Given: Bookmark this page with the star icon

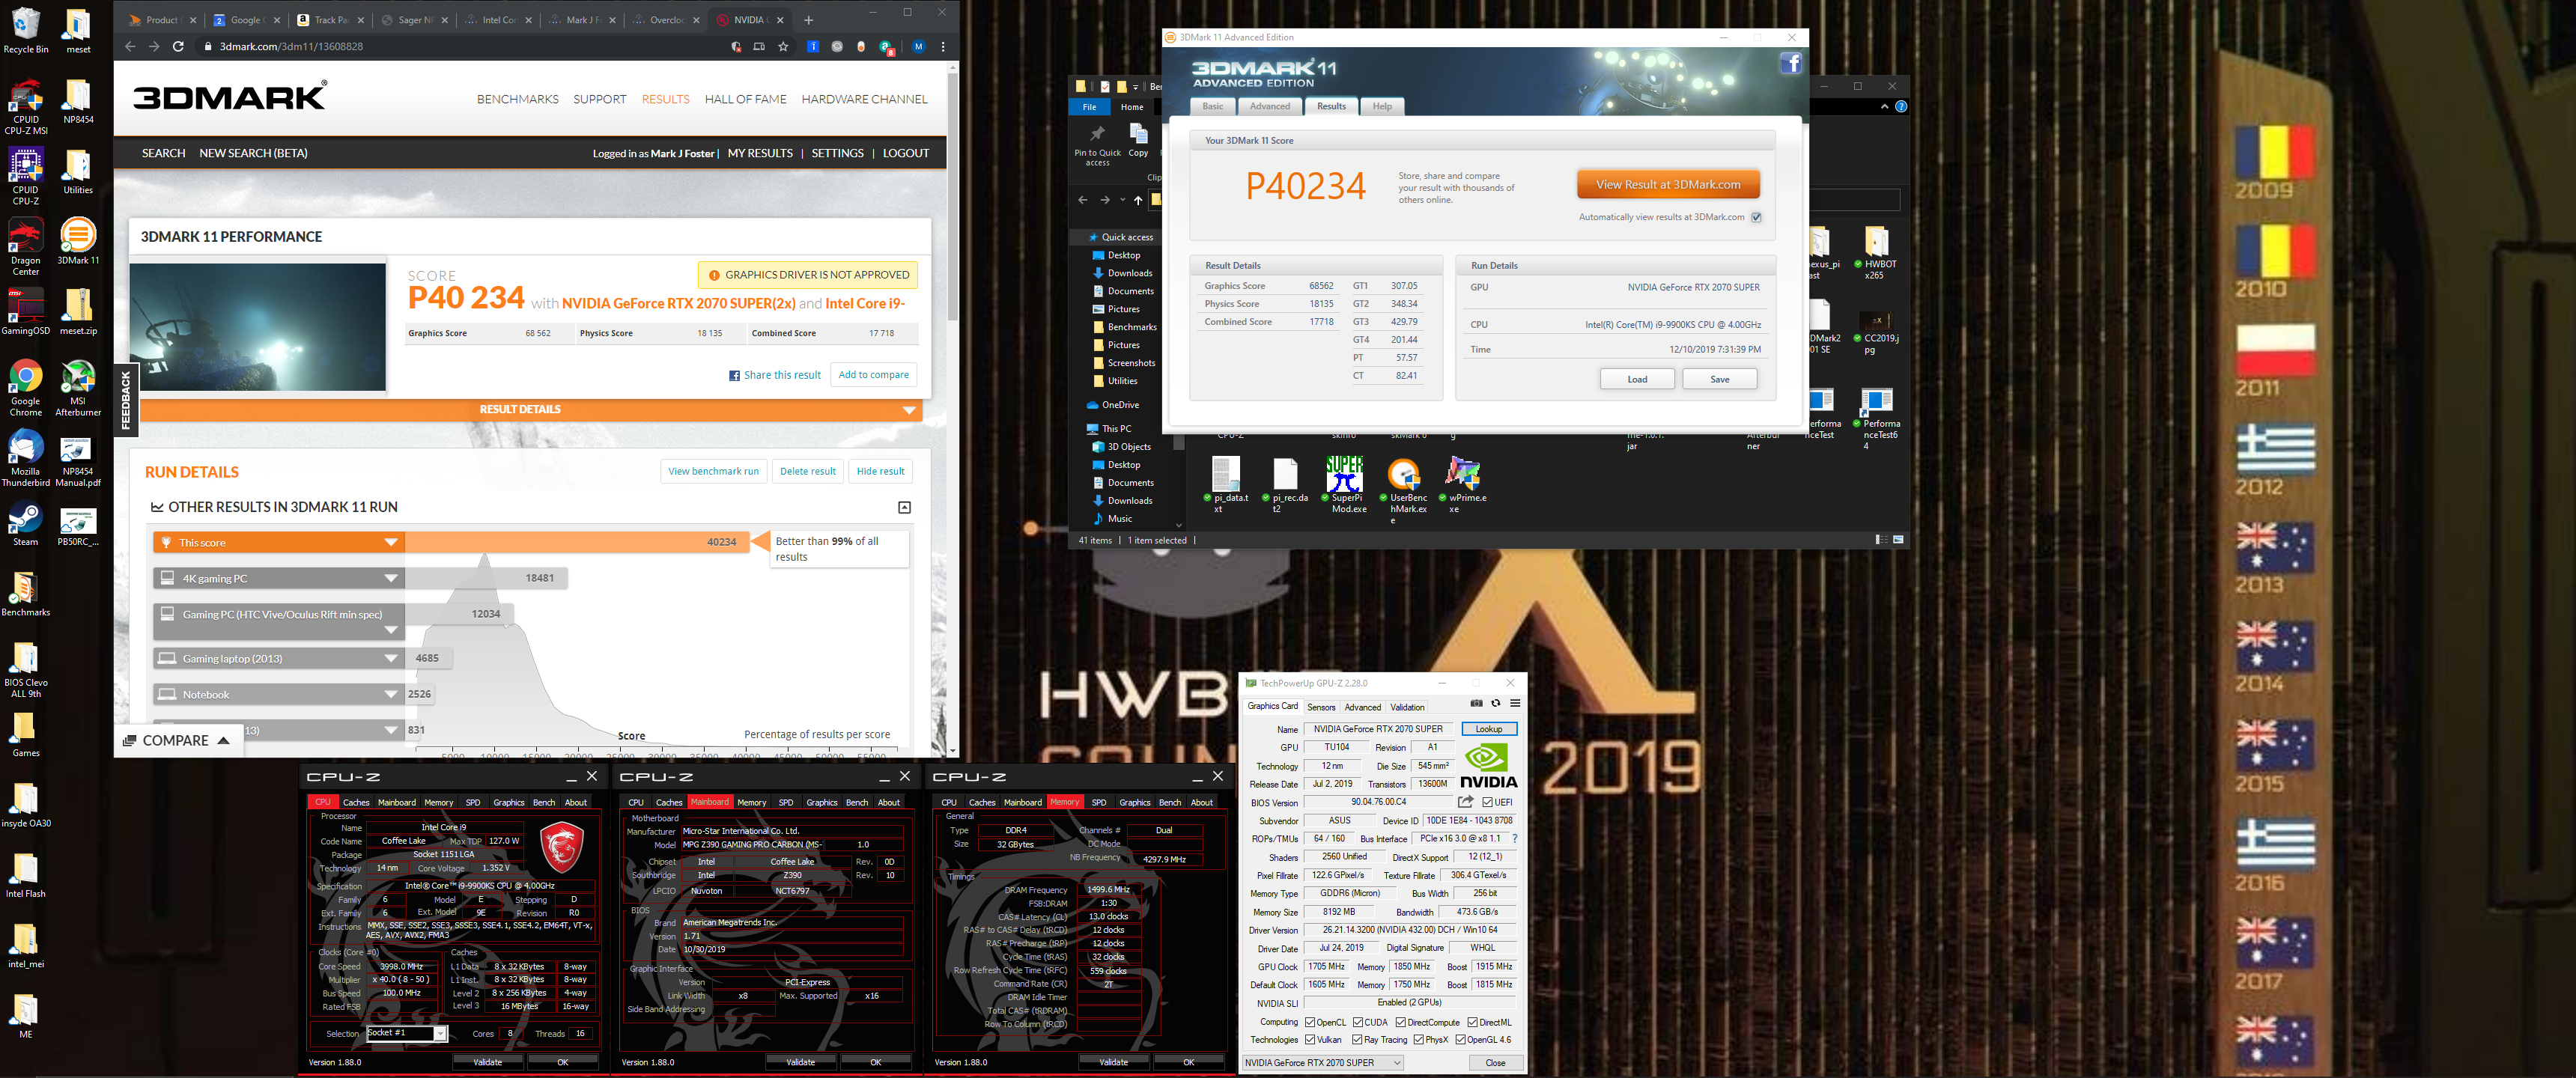Looking at the screenshot, I should [x=783, y=46].
